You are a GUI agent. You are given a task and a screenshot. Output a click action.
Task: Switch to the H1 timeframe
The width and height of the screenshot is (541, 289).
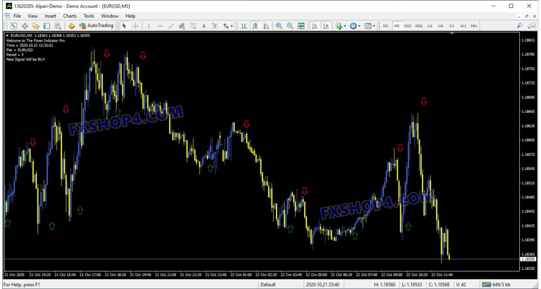[430, 26]
